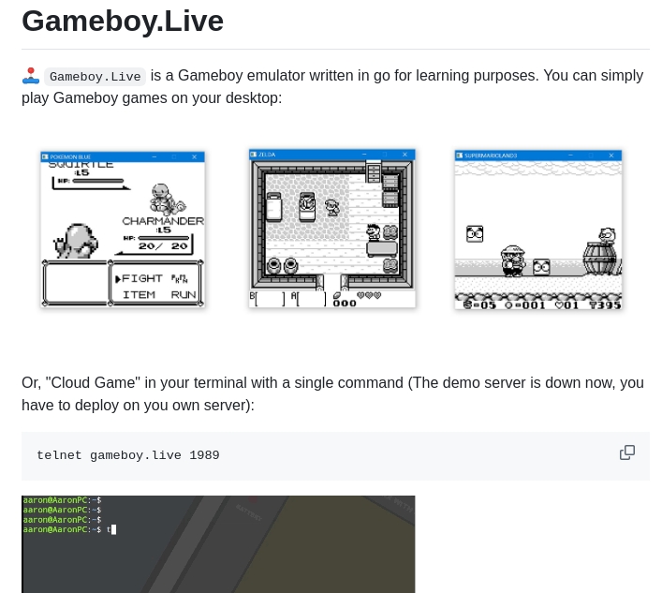
Task: Open the terminal demo animation image
Action: point(218,544)
